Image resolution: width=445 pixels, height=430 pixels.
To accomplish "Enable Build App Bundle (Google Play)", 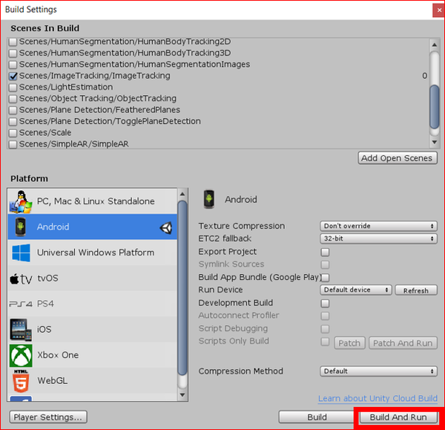I will click(x=326, y=277).
